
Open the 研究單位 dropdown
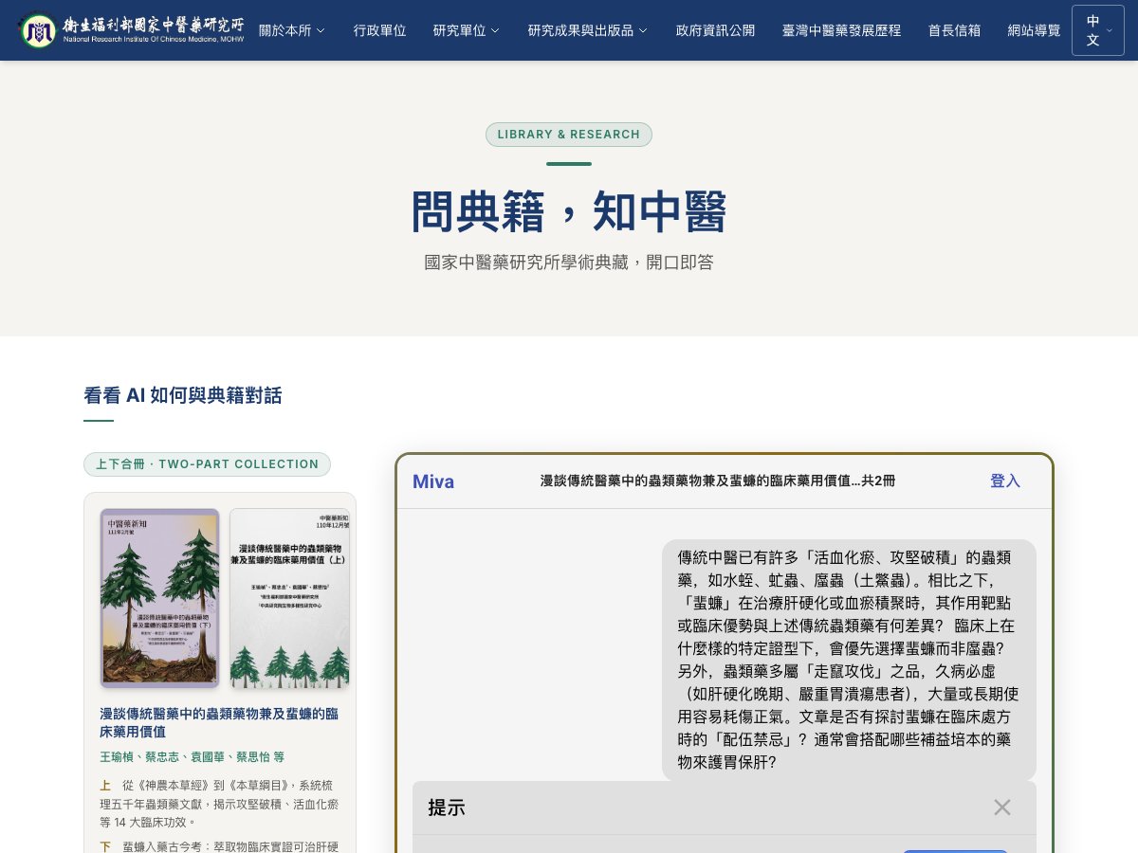466,30
